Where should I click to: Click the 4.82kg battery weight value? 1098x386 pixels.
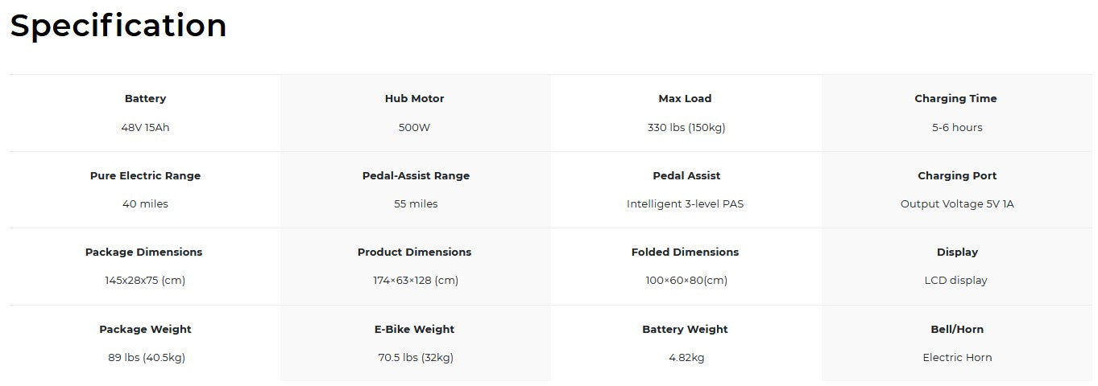[686, 358]
